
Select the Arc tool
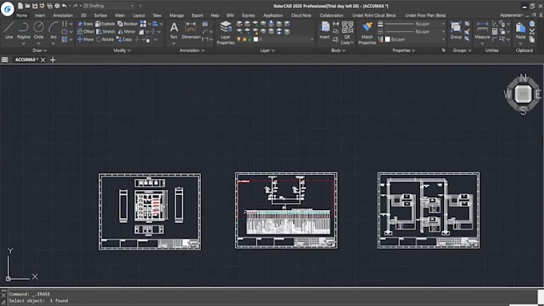(53, 30)
